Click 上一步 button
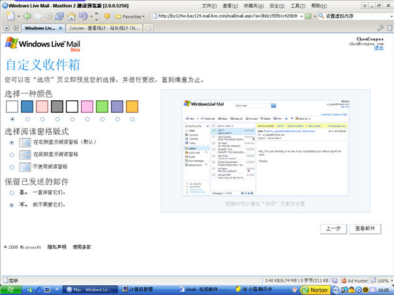The width and height of the screenshot is (394, 295). [333, 229]
